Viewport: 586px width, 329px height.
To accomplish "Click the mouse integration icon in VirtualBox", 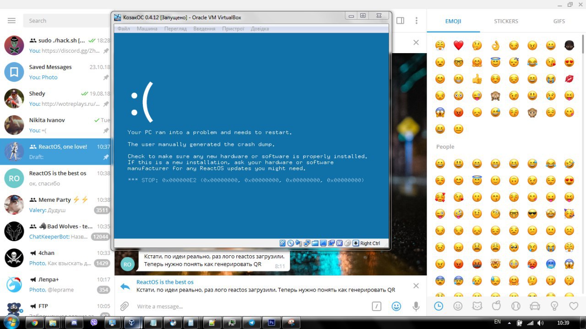I will 347,243.
